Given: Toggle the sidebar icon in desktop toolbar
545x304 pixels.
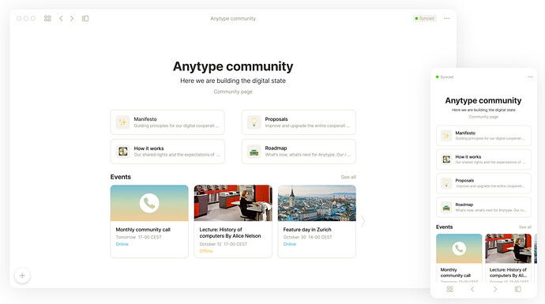Looking at the screenshot, I should coord(85,18).
